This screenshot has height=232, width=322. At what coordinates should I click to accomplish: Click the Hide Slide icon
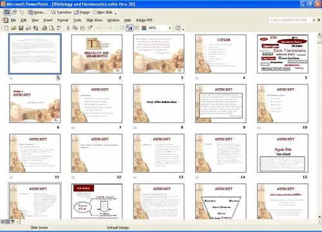(7, 12)
